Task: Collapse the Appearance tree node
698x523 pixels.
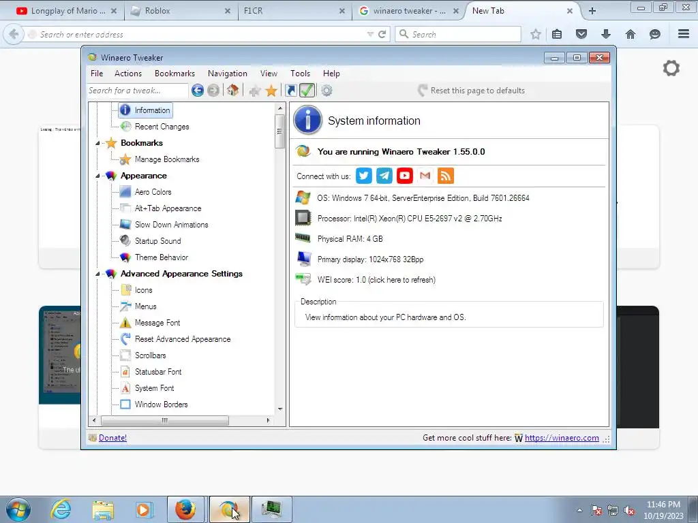Action: (97, 176)
